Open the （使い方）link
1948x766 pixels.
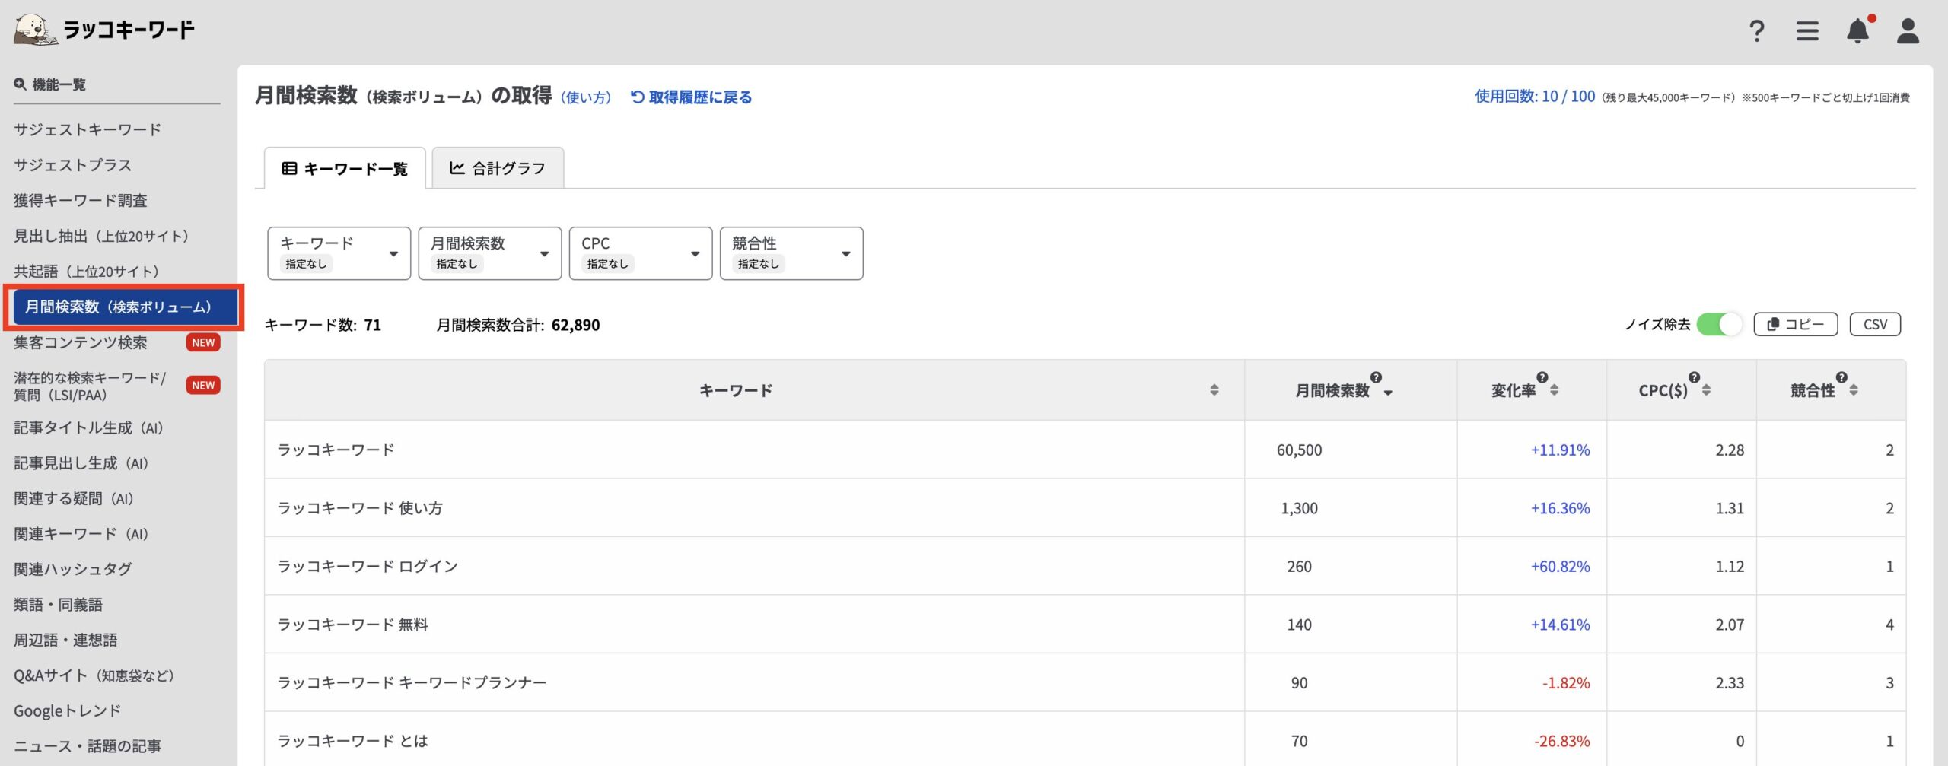point(586,97)
